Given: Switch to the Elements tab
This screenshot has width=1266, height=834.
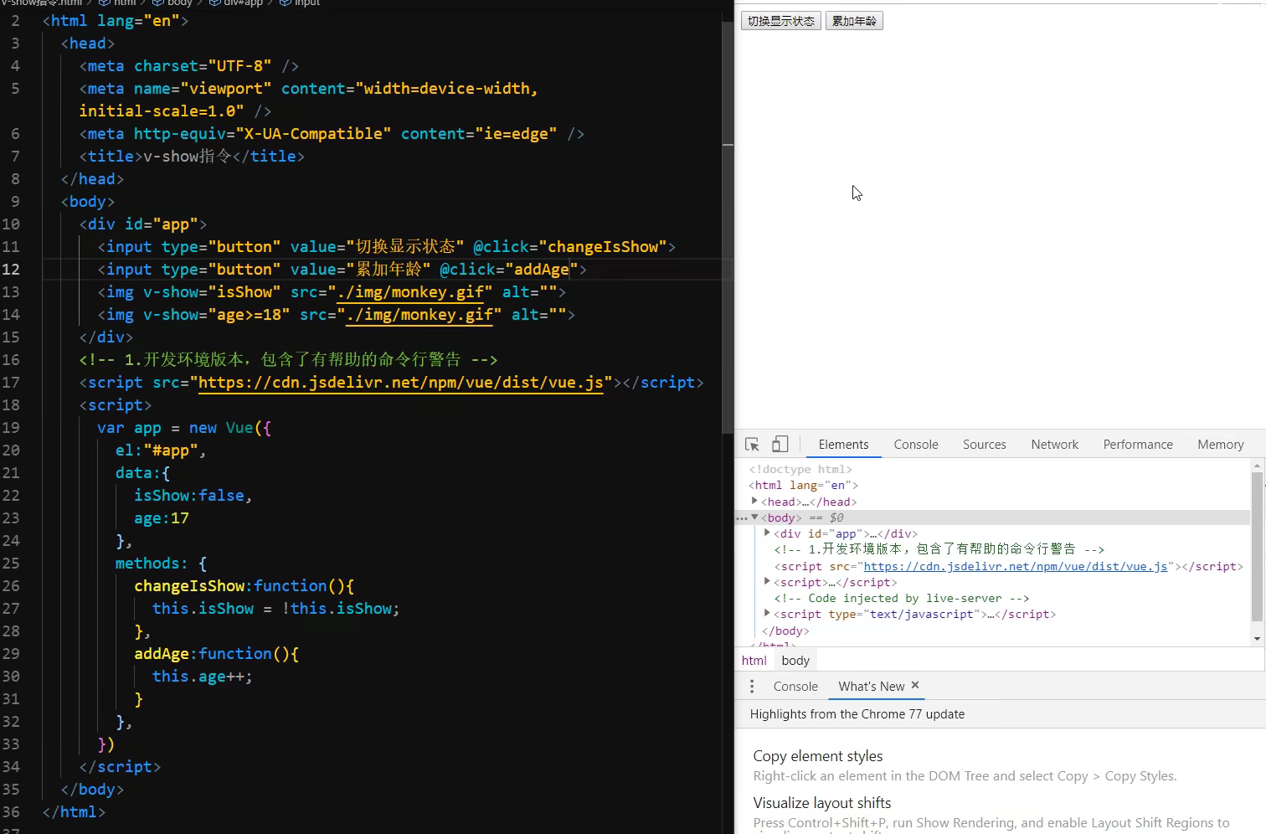Looking at the screenshot, I should pos(843,445).
